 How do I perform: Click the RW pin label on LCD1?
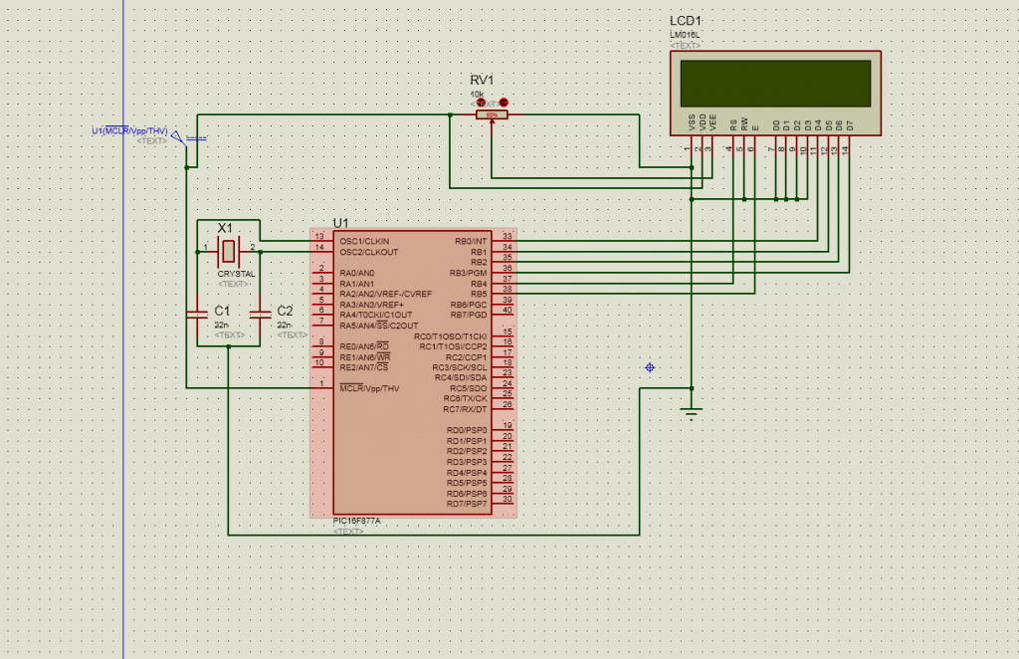click(x=744, y=124)
